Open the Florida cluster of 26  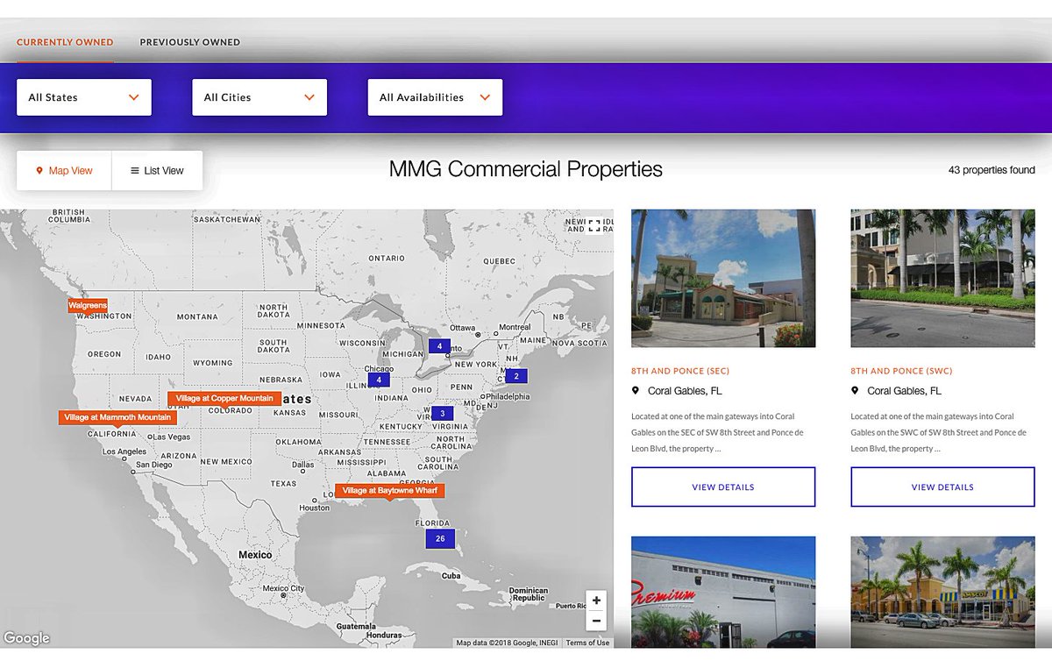pyautogui.click(x=440, y=538)
